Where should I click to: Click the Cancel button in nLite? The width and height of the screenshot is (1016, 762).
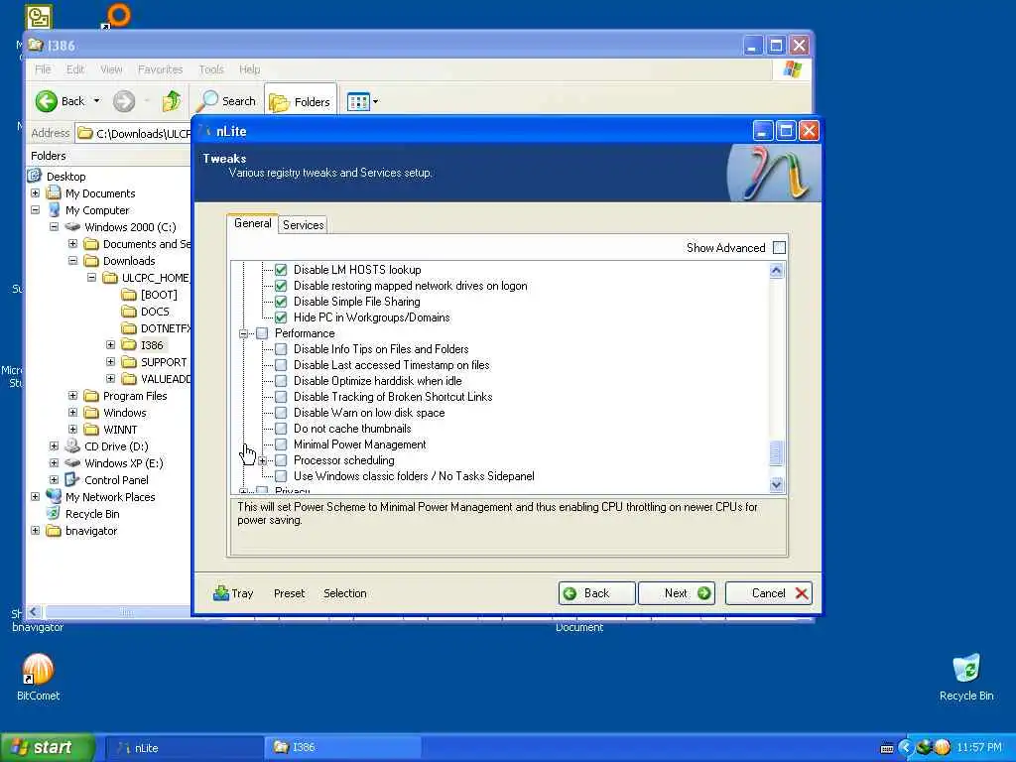pyautogui.click(x=769, y=593)
